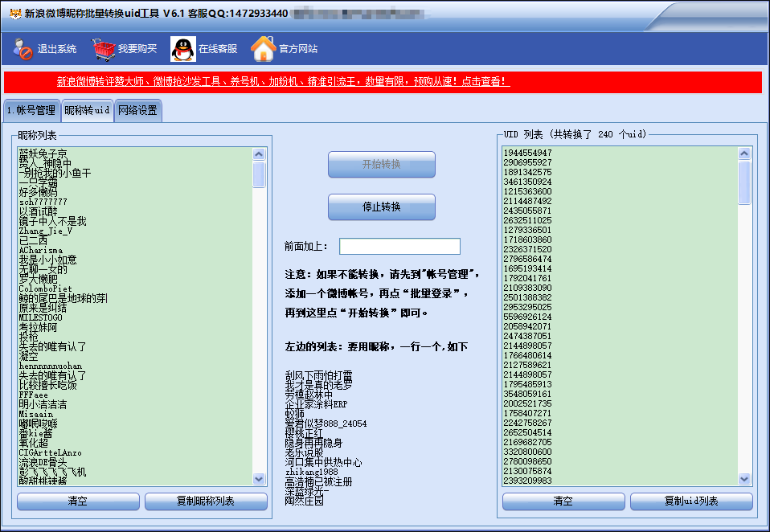This screenshot has height=532, width=770.
Task: Click example nickname 企业家涂料ERP
Action: [316, 405]
